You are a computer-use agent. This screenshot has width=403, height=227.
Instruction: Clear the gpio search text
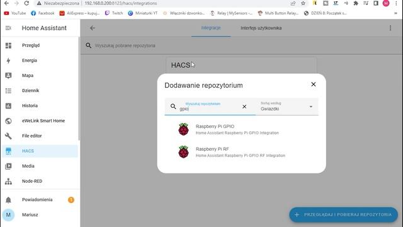pyautogui.click(x=244, y=107)
